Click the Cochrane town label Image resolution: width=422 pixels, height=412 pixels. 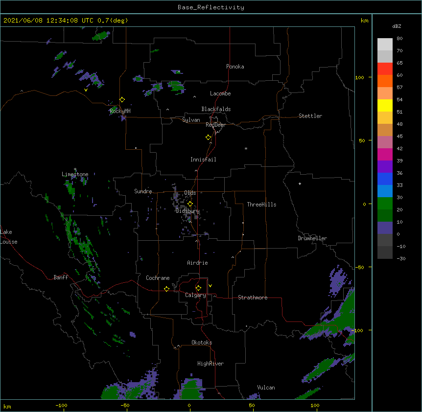pyautogui.click(x=158, y=278)
